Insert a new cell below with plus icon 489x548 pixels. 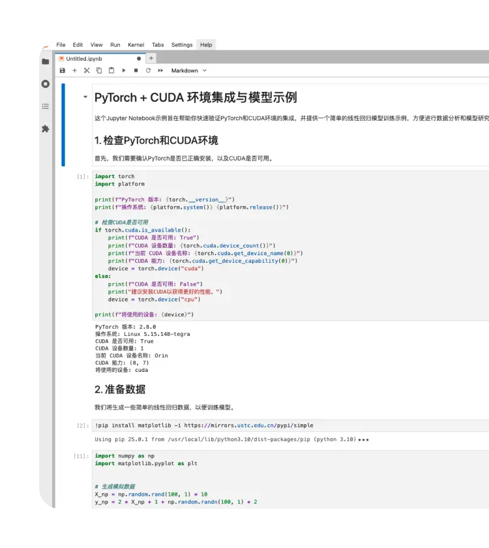tap(74, 70)
